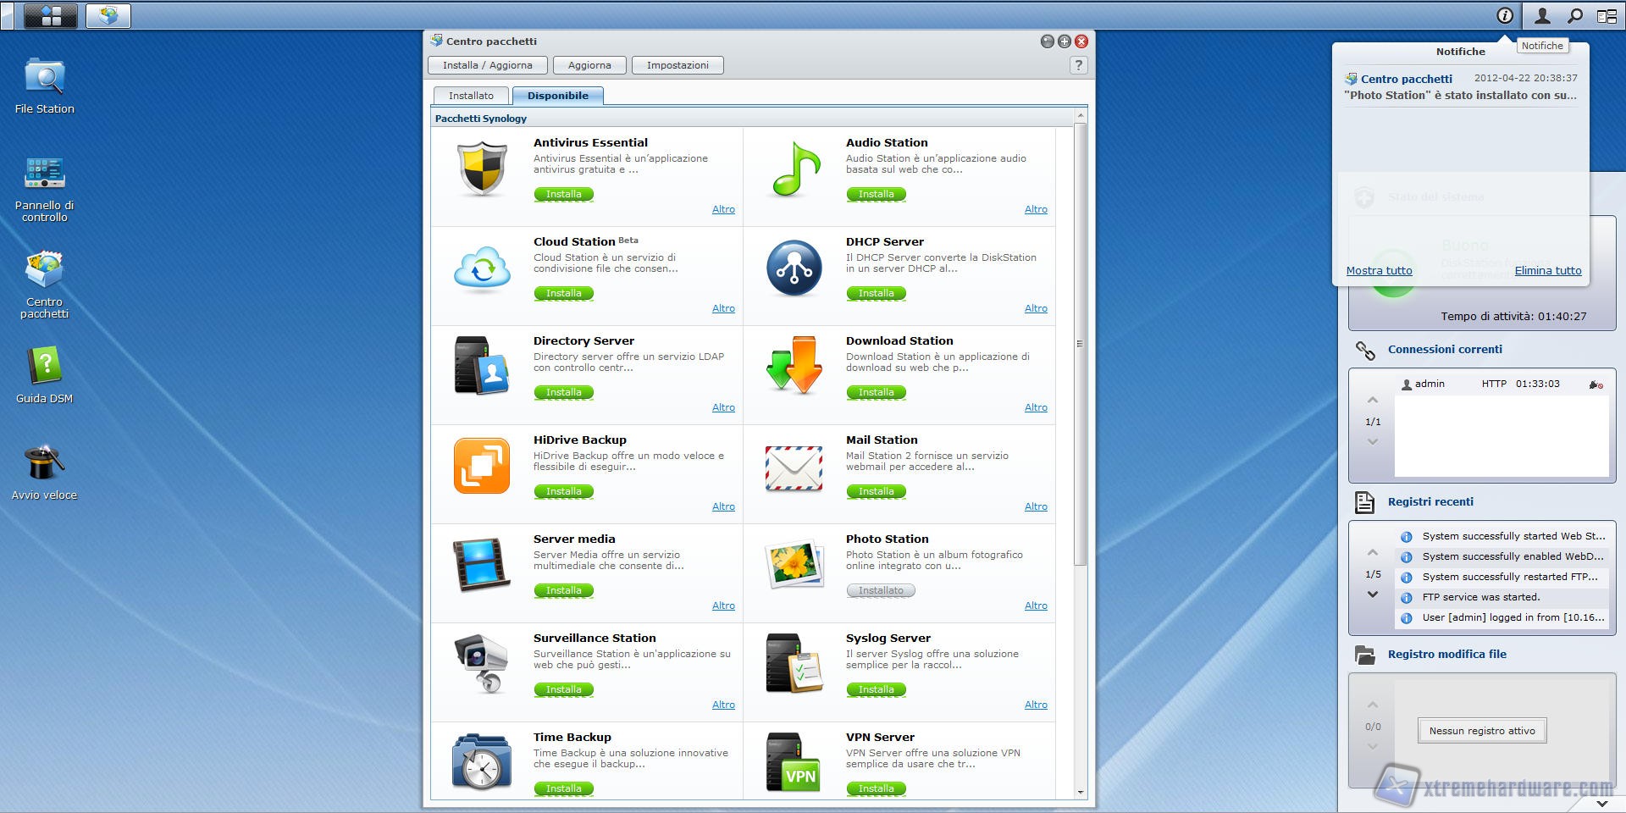This screenshot has height=813, width=1626.
Task: Install the Audio Station package
Action: tap(876, 194)
